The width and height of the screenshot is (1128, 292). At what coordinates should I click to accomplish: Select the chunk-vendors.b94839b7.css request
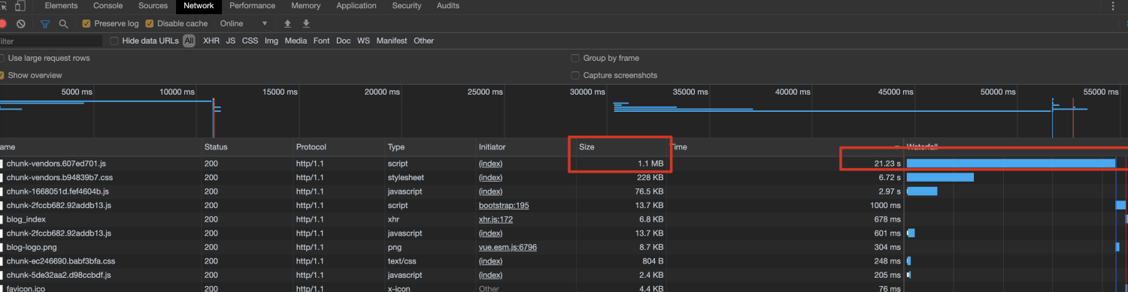click(59, 177)
